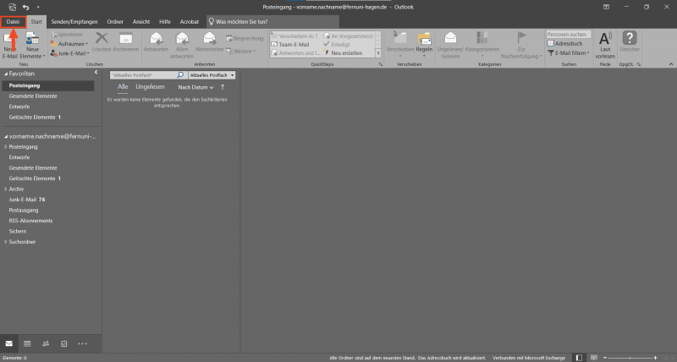Viewport: 677px width, 362px height.
Task: Click the Weiterleiten envelope icon
Action: (209, 38)
